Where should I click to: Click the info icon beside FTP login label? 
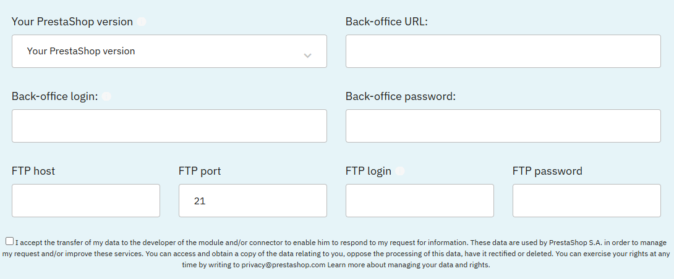coord(400,171)
